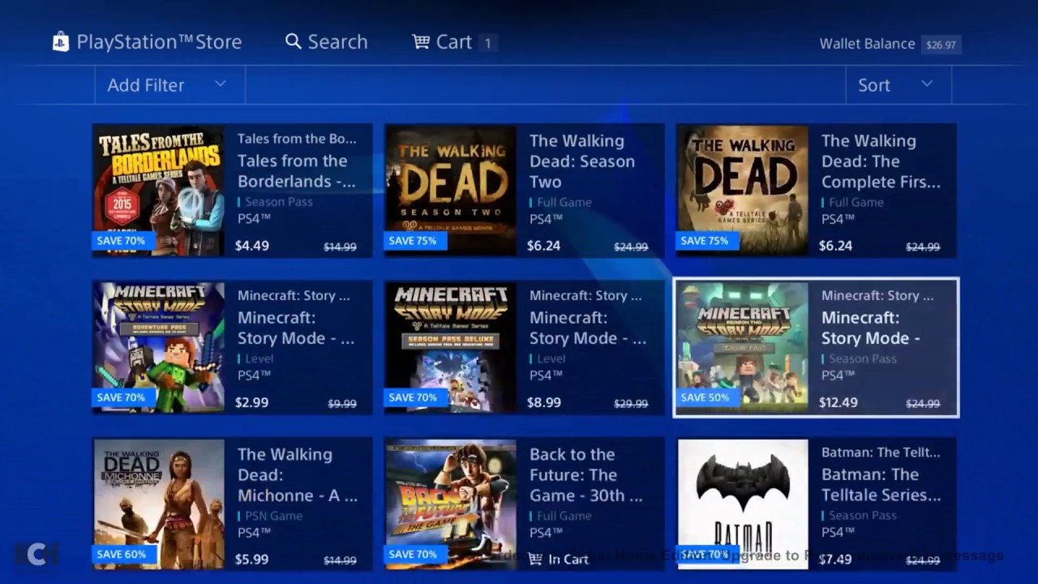Open The Walking Dead: The Complete First title
The width and height of the screenshot is (1038, 584).
[x=881, y=161]
